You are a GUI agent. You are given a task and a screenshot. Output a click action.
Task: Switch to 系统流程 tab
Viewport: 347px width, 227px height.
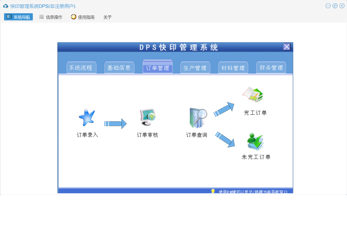(x=81, y=68)
